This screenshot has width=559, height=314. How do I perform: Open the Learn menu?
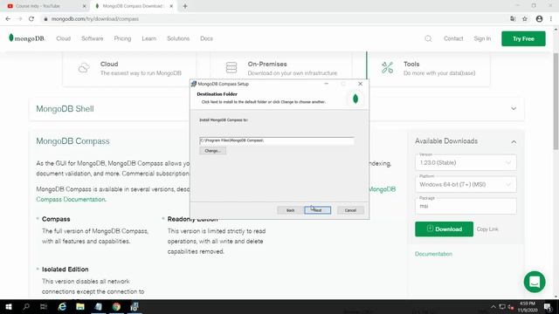[x=149, y=38]
